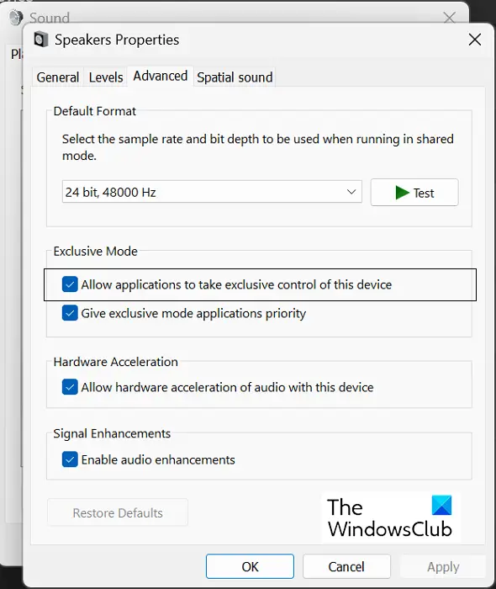Confirm with the OK button

[250, 566]
